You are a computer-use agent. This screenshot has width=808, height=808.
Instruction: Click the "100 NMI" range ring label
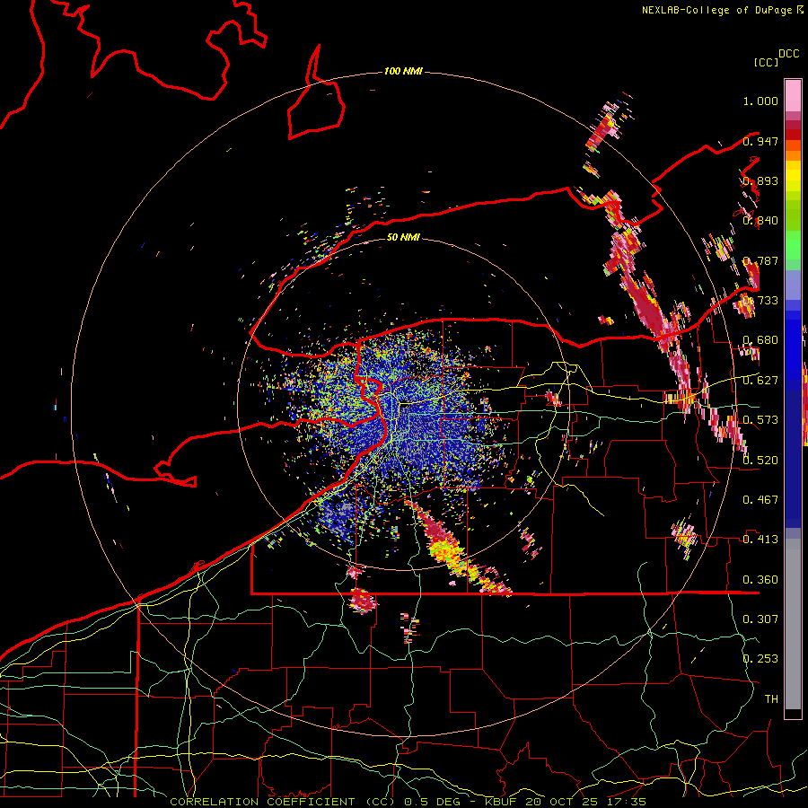[403, 71]
